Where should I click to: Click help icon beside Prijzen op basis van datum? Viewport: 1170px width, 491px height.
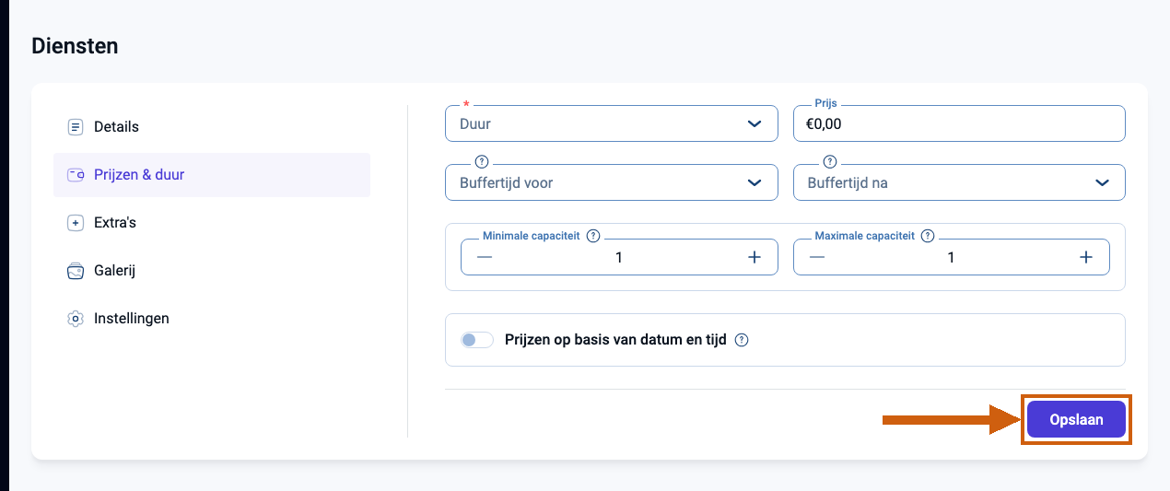point(742,340)
